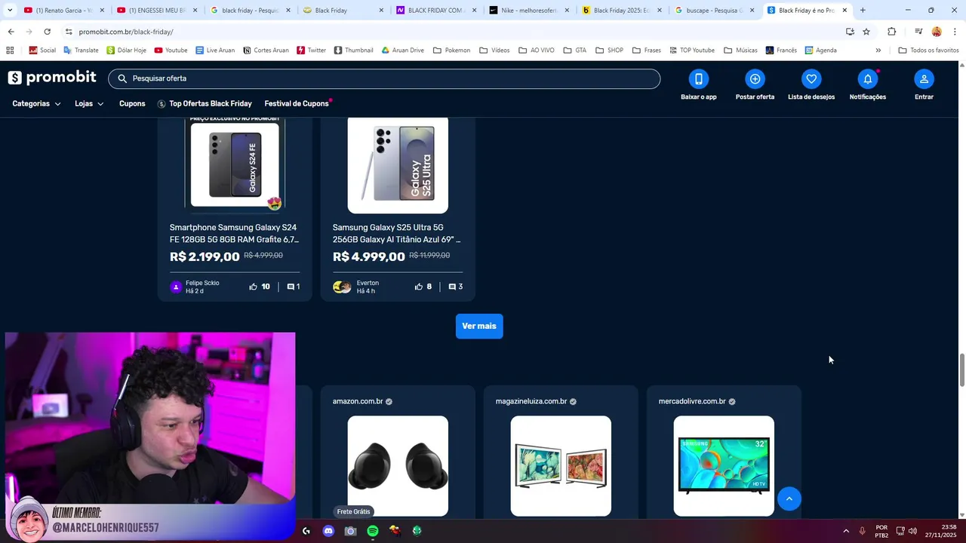Open browser extensions puzzle icon
Screen dimensions: 966x543
(891, 32)
